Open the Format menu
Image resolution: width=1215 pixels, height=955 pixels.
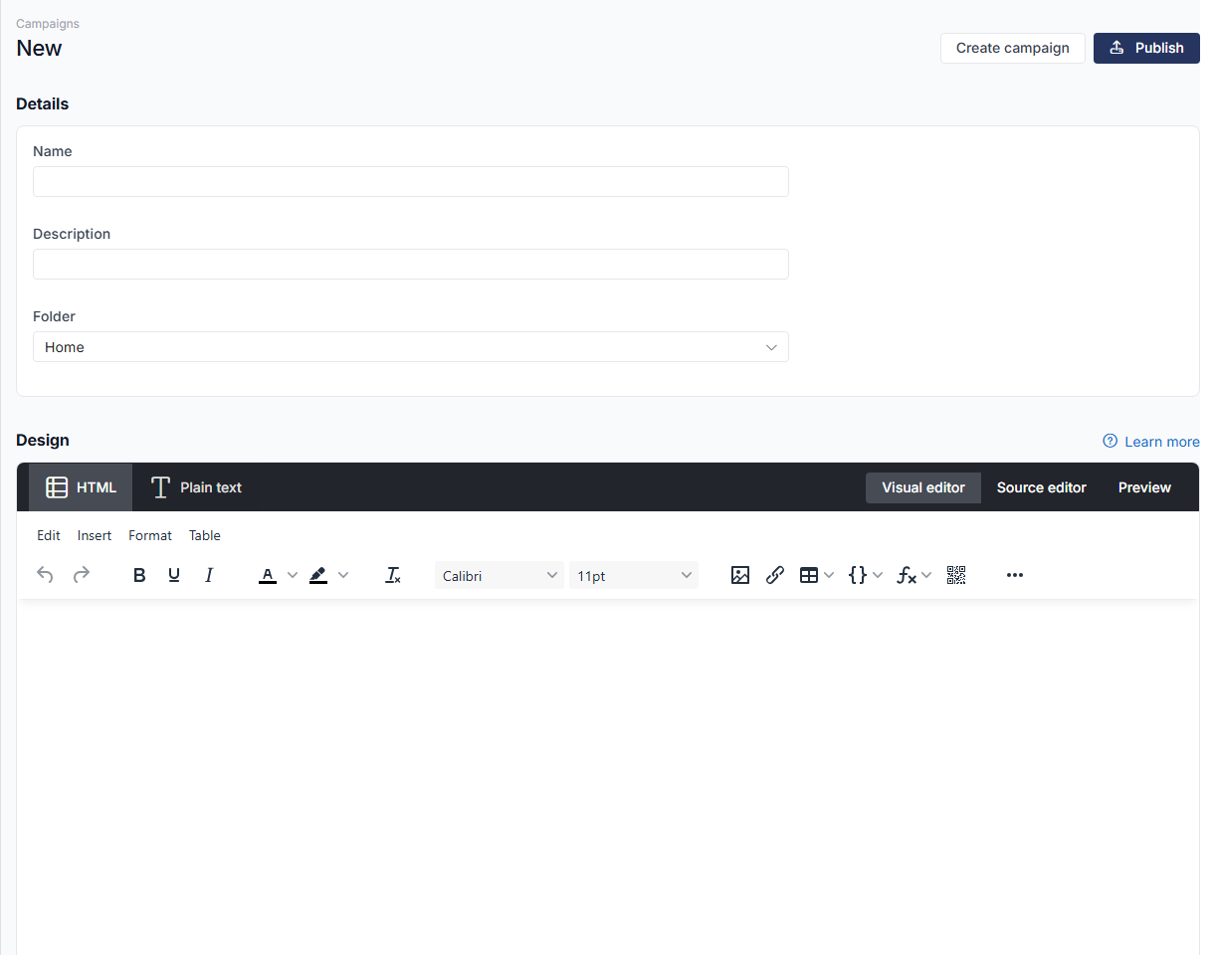click(150, 535)
